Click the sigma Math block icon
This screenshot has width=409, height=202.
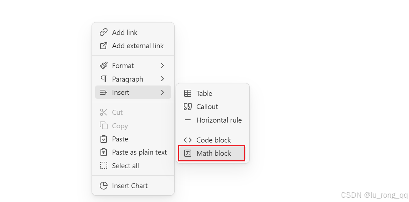187,153
